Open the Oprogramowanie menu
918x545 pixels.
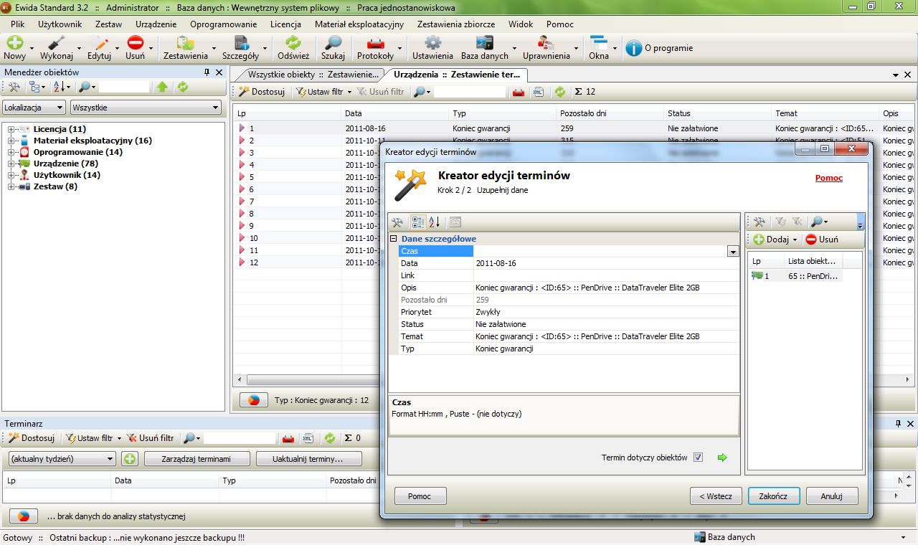click(224, 24)
